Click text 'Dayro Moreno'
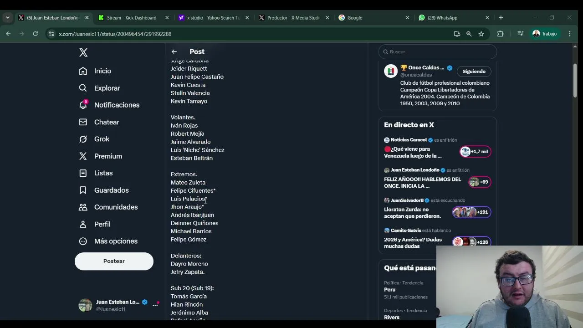This screenshot has width=583, height=328. [189, 264]
